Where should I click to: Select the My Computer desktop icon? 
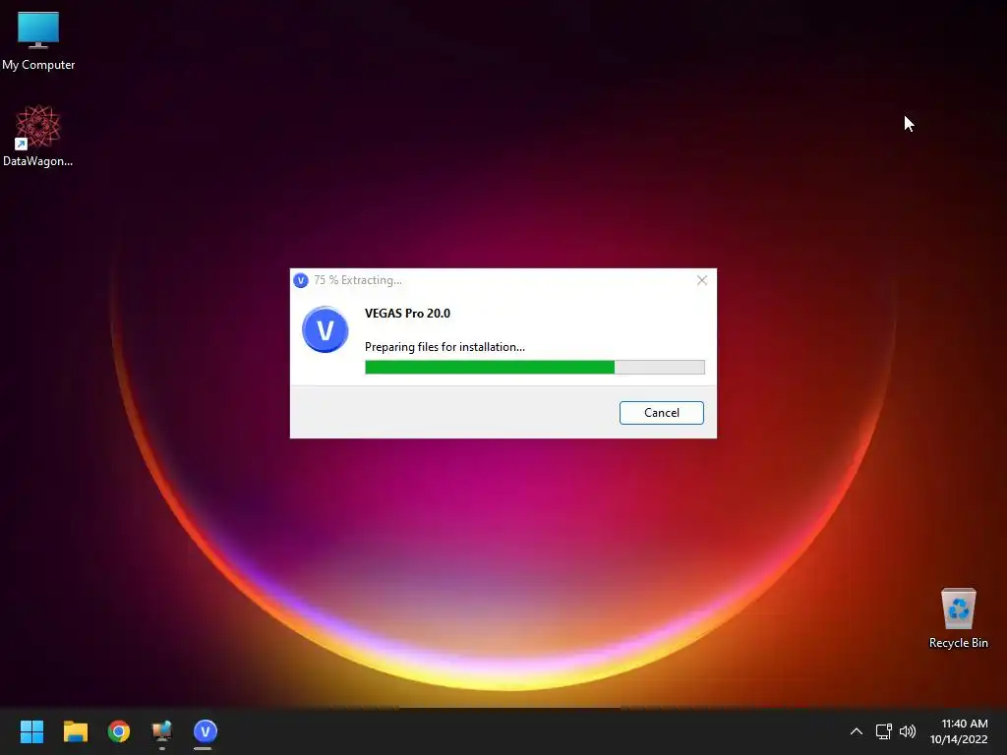pos(38,41)
